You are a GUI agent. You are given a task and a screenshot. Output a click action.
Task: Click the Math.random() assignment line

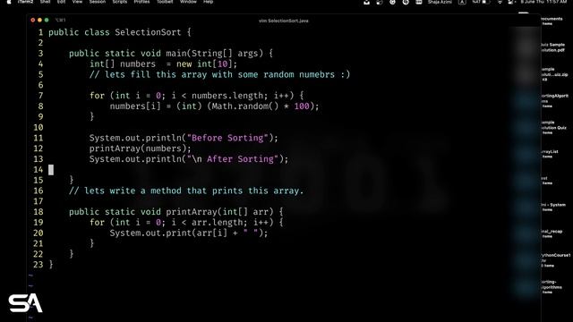214,106
